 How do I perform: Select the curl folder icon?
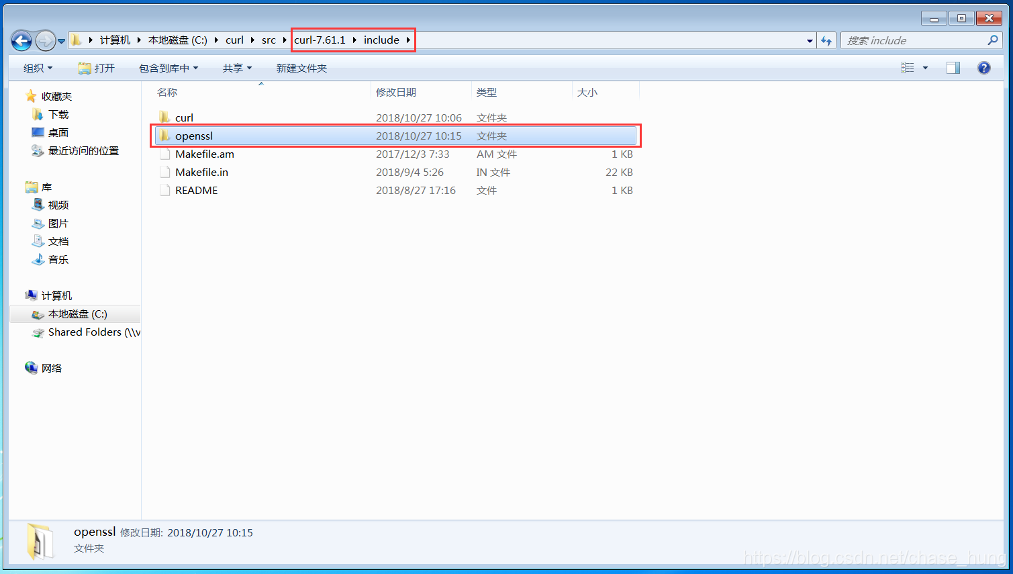point(164,117)
